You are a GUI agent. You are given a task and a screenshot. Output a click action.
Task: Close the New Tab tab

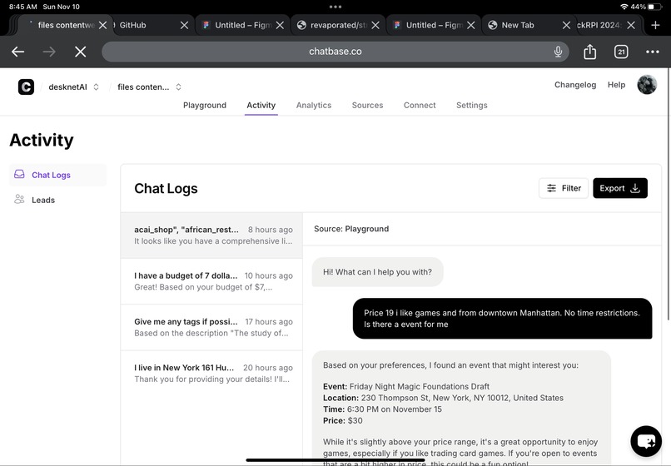pos(566,25)
